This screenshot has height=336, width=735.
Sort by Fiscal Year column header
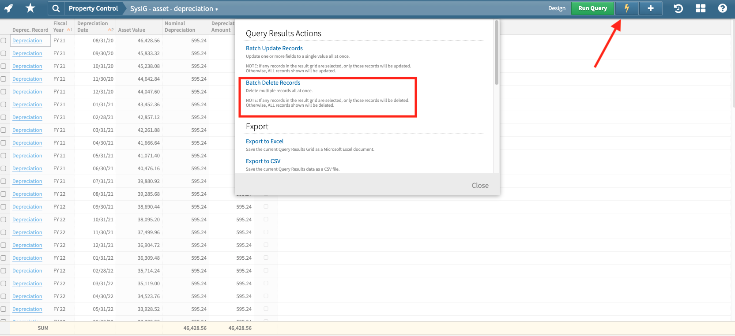(60, 26)
